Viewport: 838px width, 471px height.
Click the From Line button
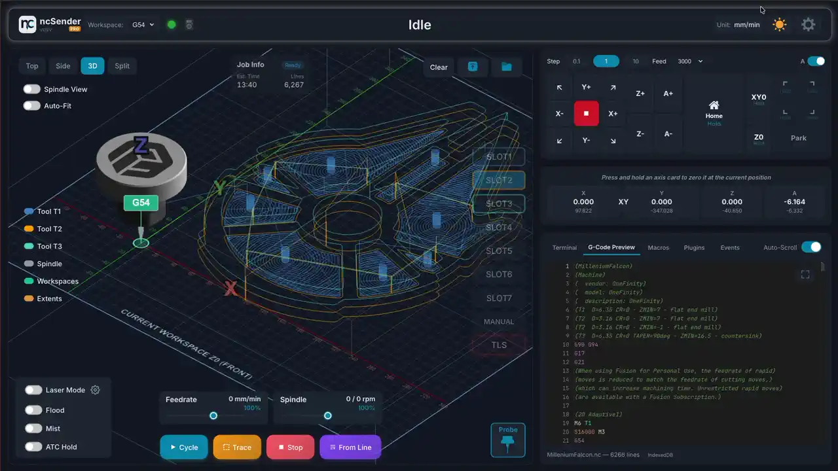pyautogui.click(x=350, y=447)
